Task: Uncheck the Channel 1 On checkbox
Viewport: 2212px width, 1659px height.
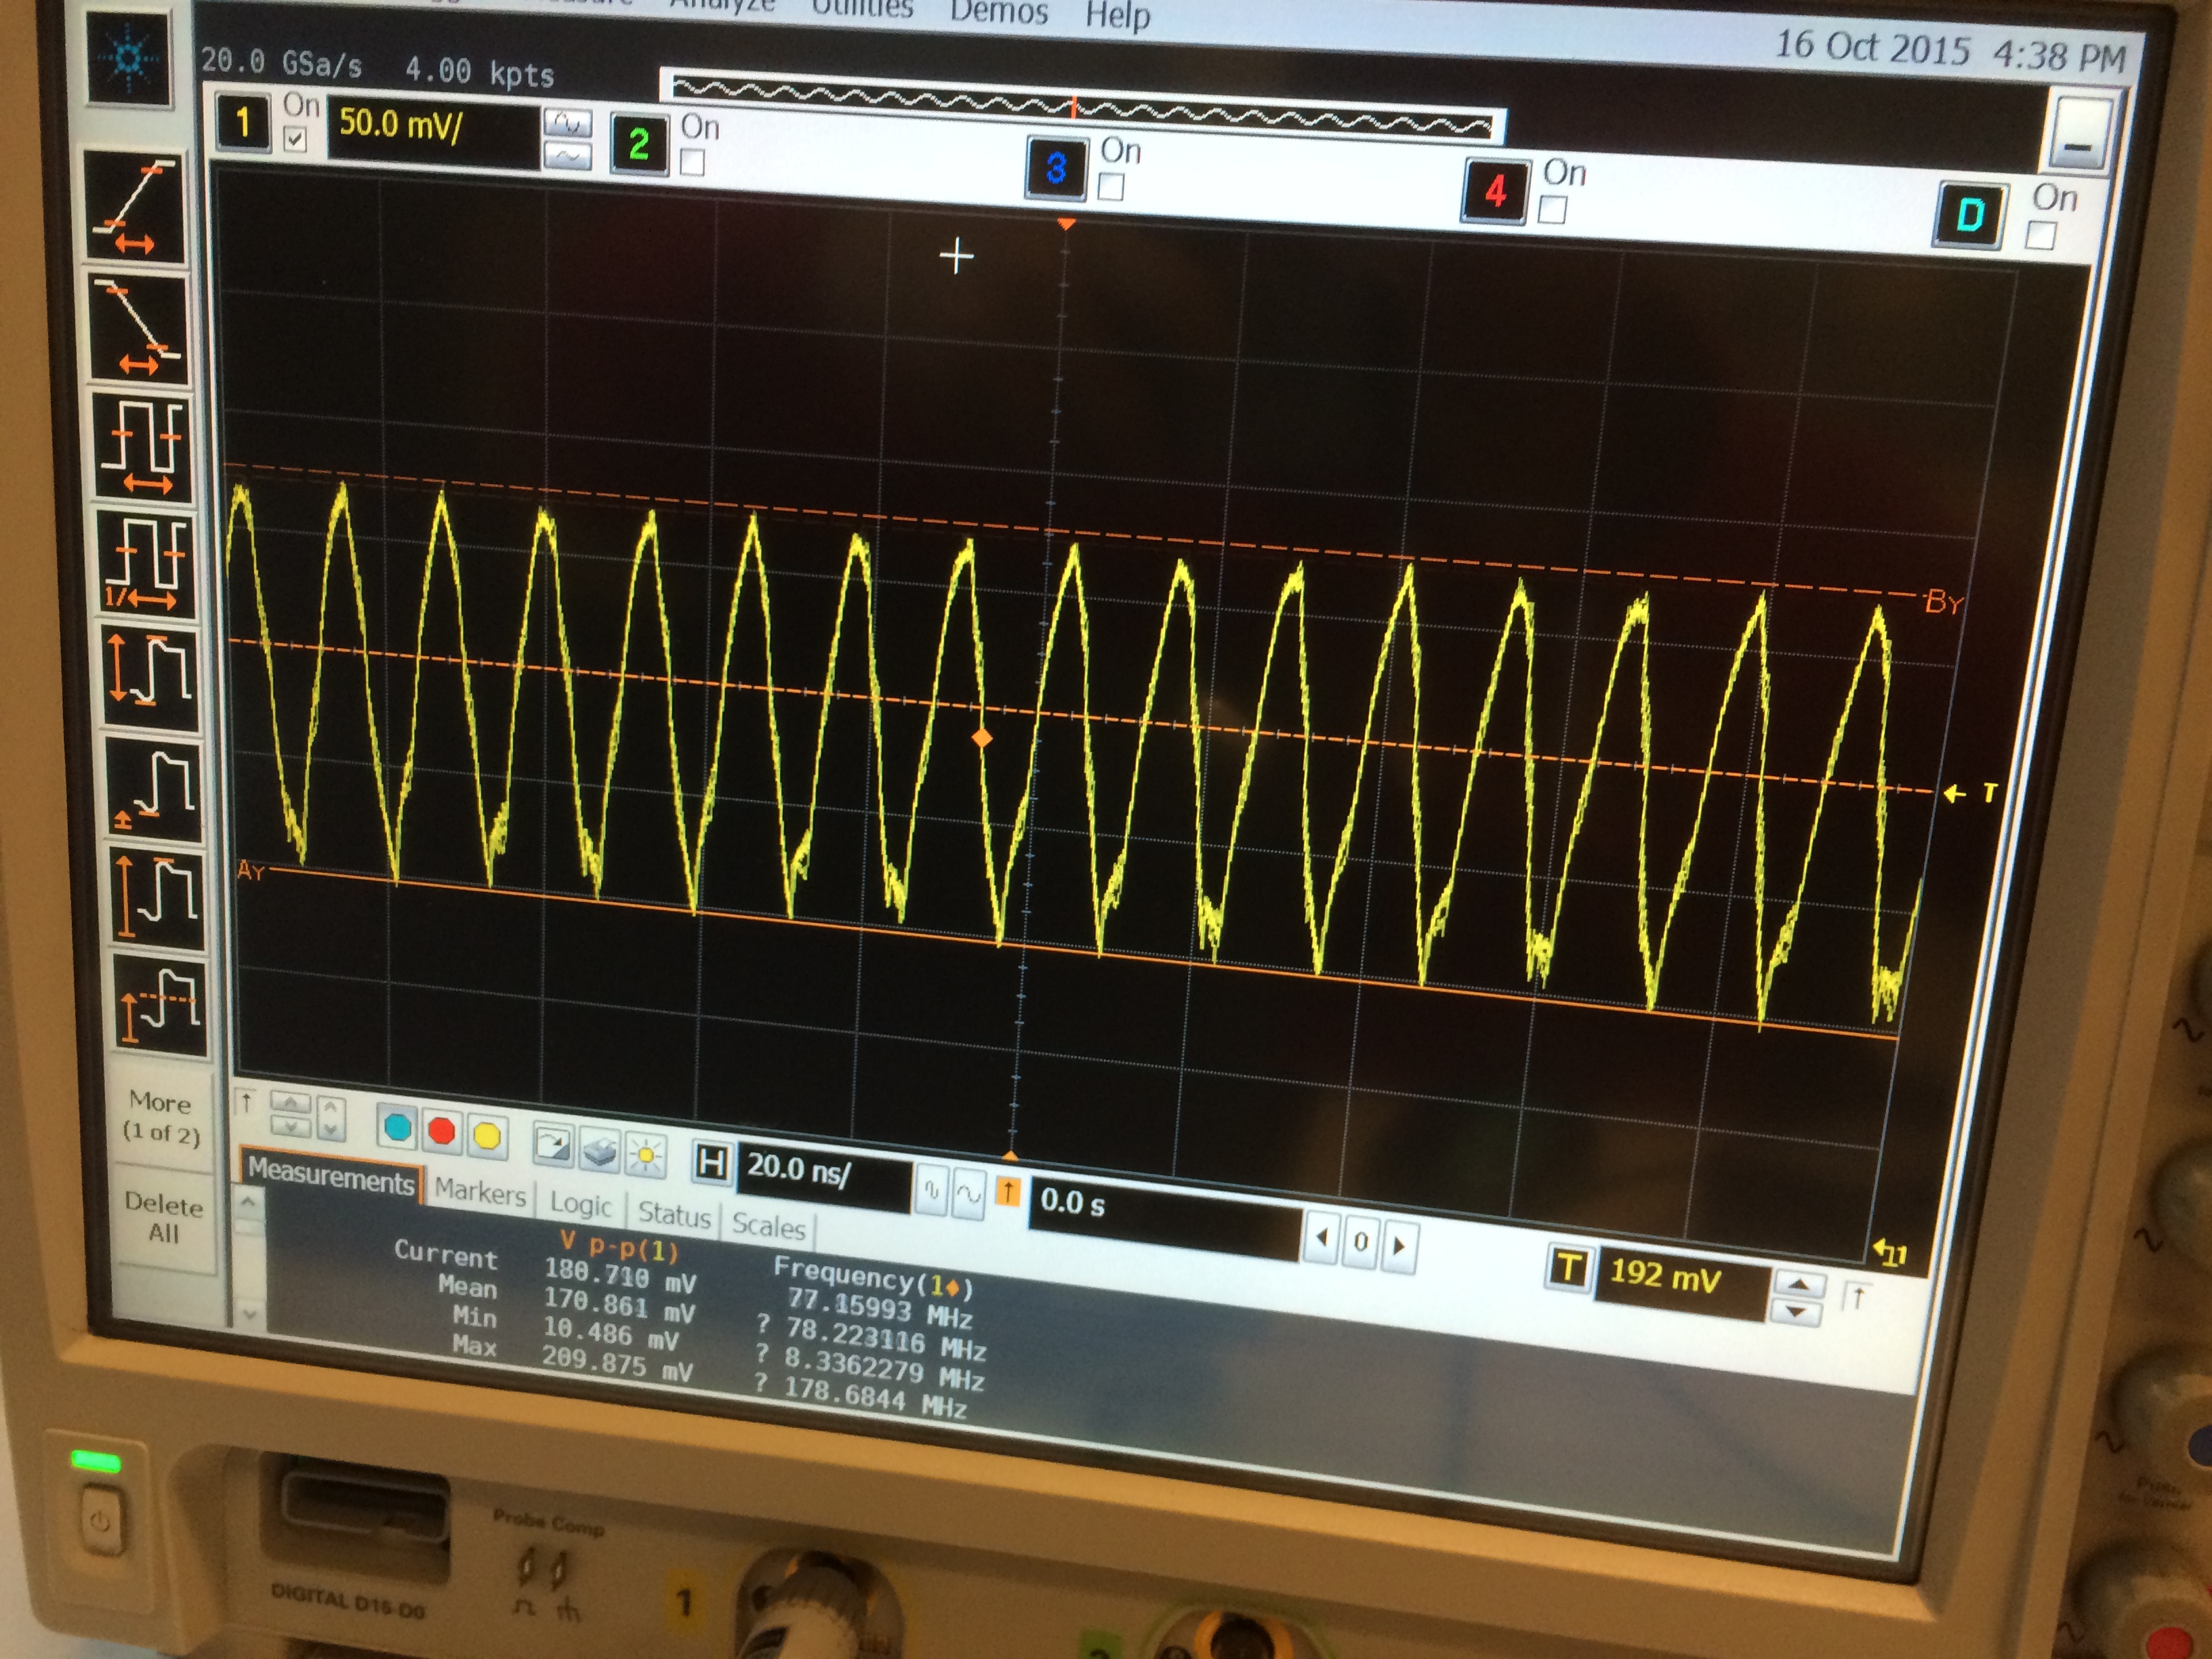Action: (x=295, y=140)
